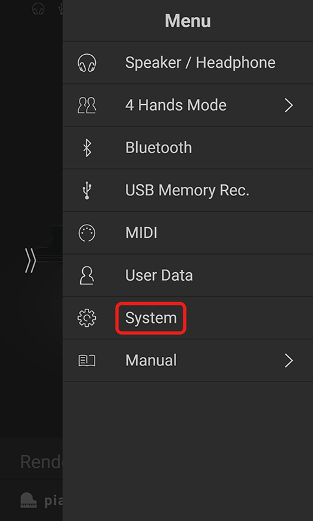
Task: Click the USB trident icon
Action: [x=87, y=190]
